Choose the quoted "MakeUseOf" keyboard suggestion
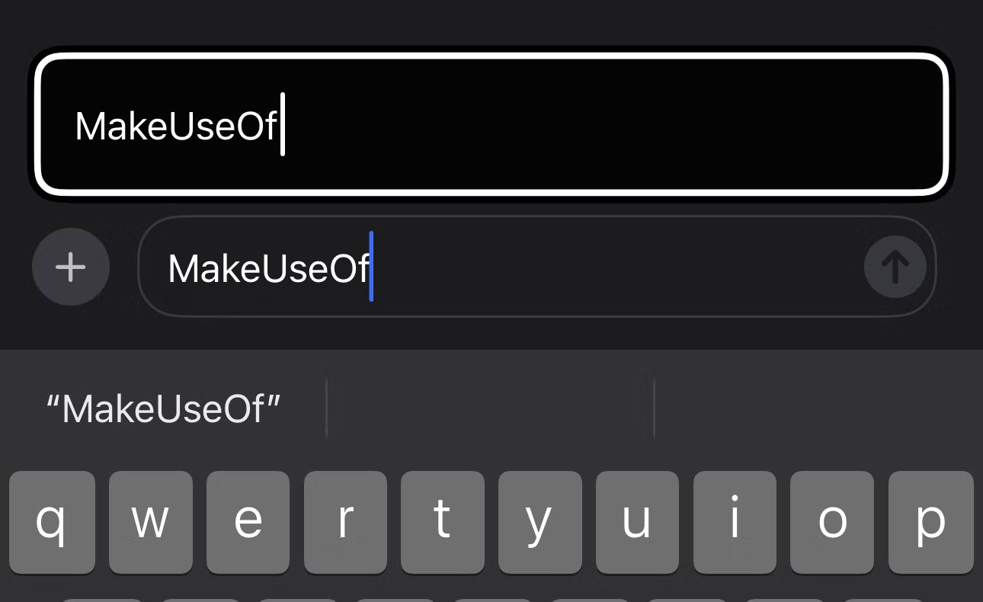 click(x=163, y=409)
